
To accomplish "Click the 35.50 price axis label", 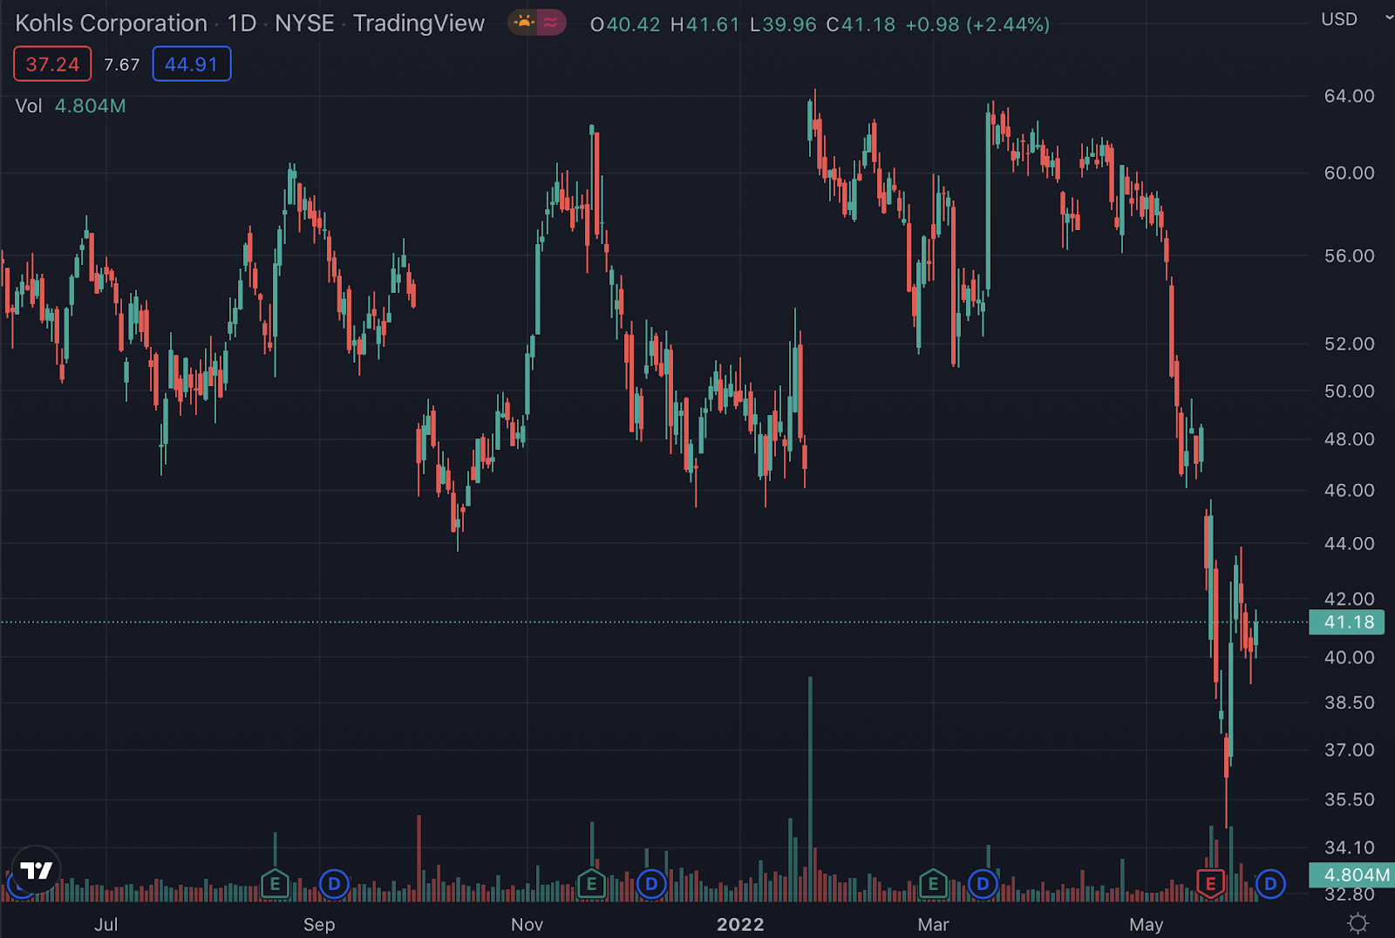I will pos(1349,799).
